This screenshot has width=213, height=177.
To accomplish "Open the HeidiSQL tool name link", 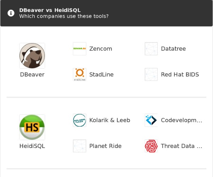I will (x=32, y=146).
